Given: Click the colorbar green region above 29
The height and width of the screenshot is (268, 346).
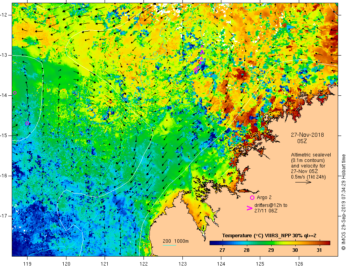Looking at the screenshot, I should [x=271, y=243].
